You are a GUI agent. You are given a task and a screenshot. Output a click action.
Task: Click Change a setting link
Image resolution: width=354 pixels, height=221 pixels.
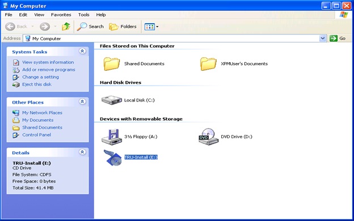click(40, 77)
